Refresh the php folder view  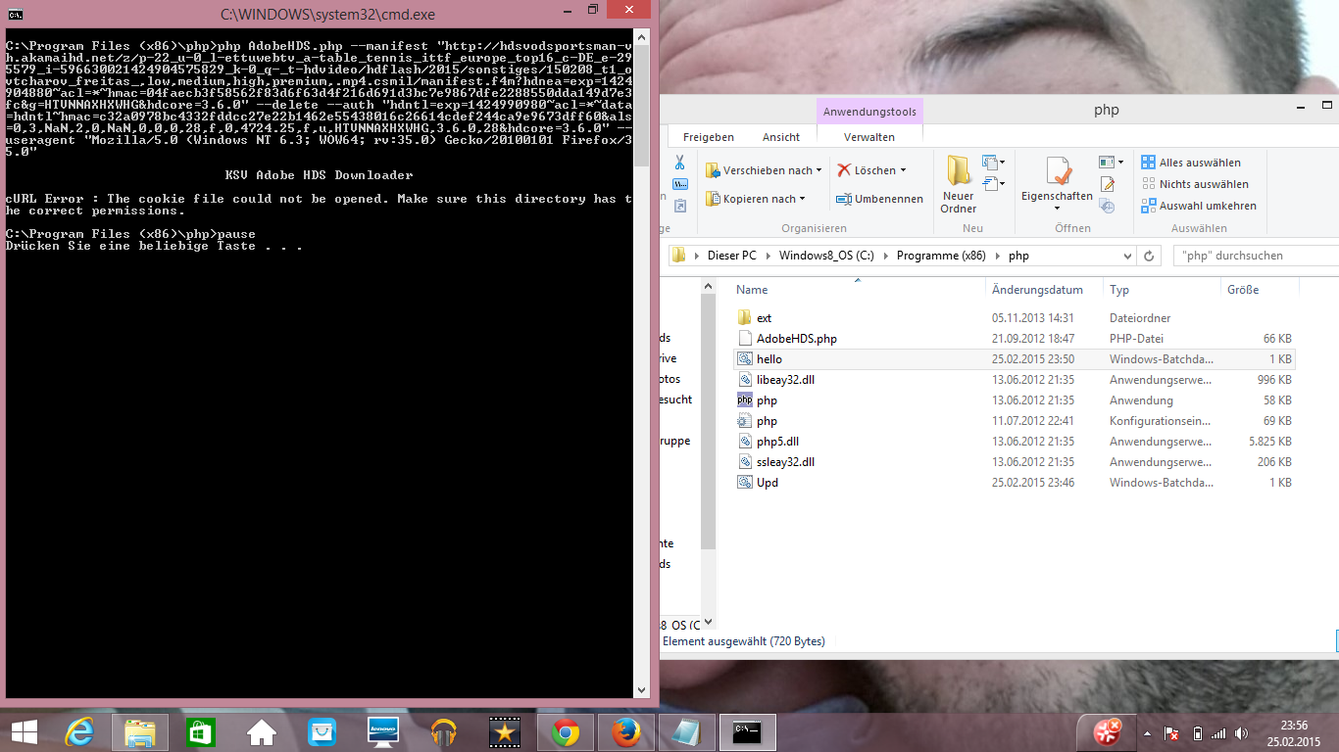[x=1149, y=256]
